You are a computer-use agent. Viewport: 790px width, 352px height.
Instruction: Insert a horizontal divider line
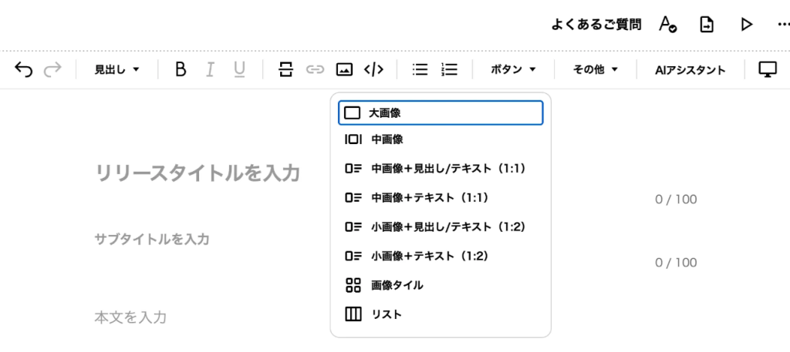(x=286, y=69)
